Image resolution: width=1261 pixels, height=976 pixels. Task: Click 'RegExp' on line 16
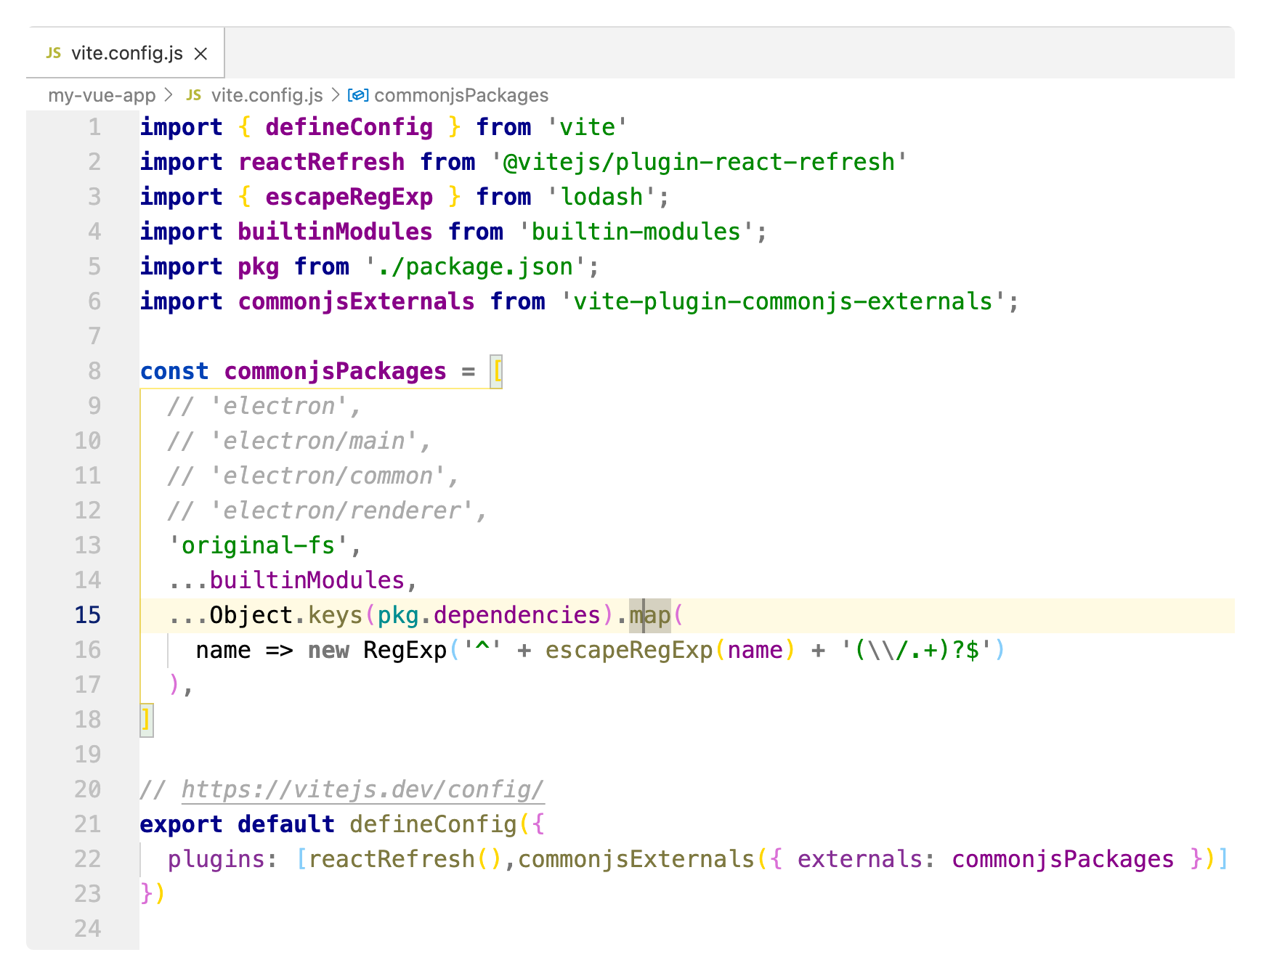pyautogui.click(x=405, y=650)
